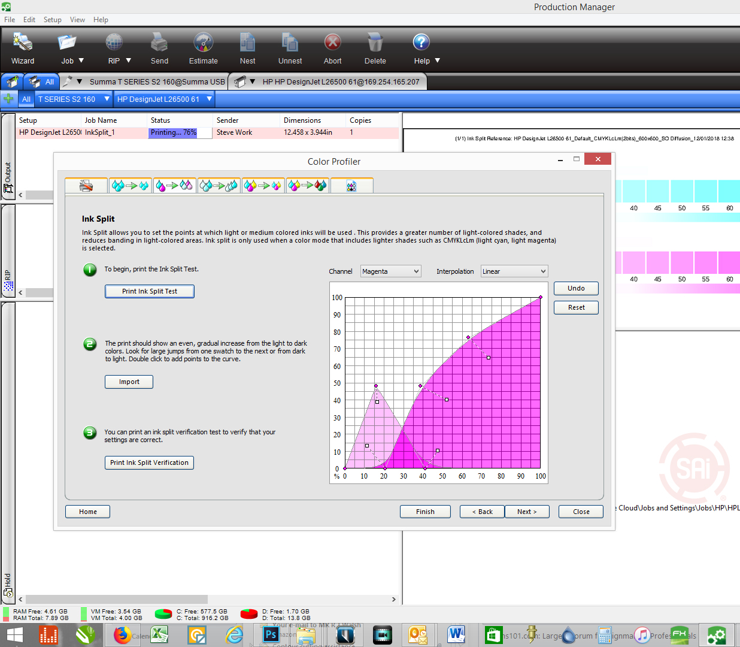The height and width of the screenshot is (647, 740).
Task: Open Firefox from the taskbar
Action: click(122, 635)
